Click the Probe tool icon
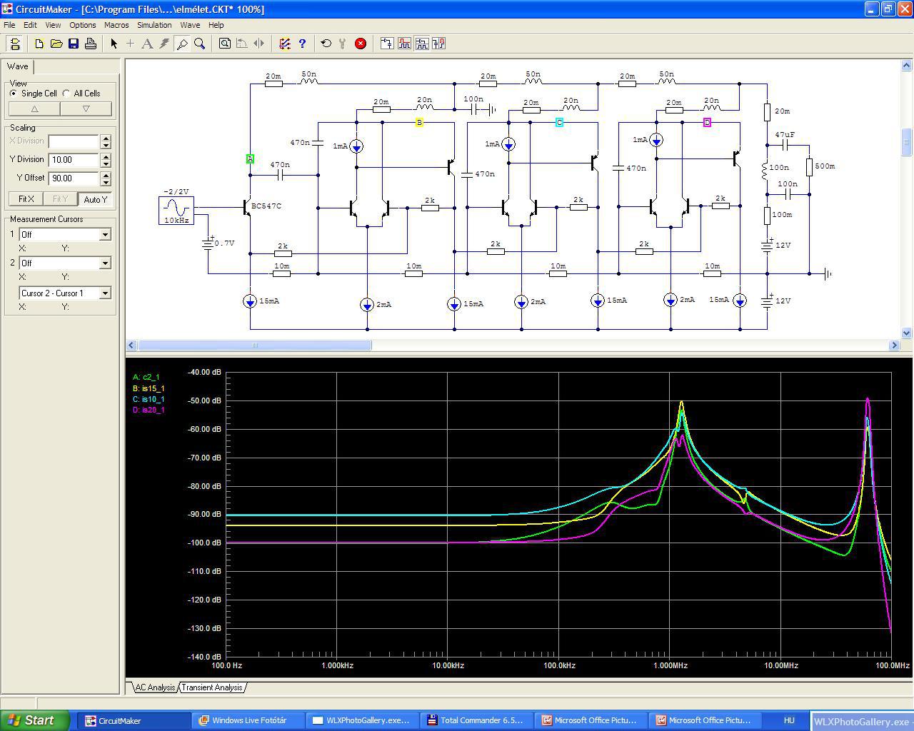Screen dimensions: 914x731 pyautogui.click(x=182, y=44)
